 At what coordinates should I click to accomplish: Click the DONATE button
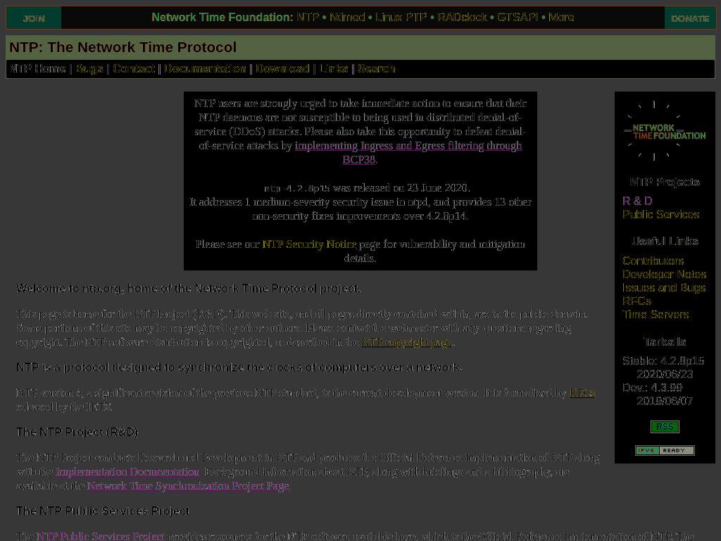coord(690,18)
